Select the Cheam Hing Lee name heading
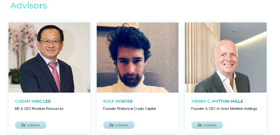 (33, 101)
